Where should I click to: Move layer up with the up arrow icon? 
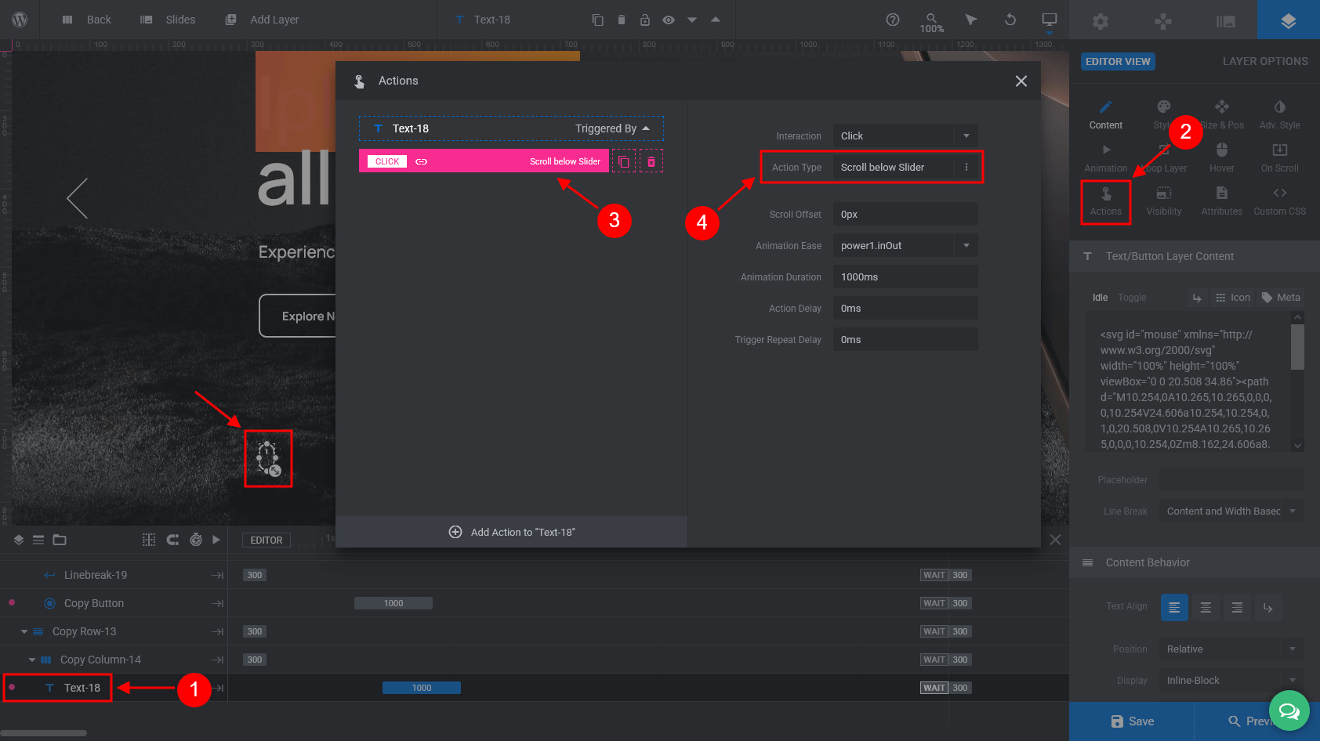[x=716, y=19]
